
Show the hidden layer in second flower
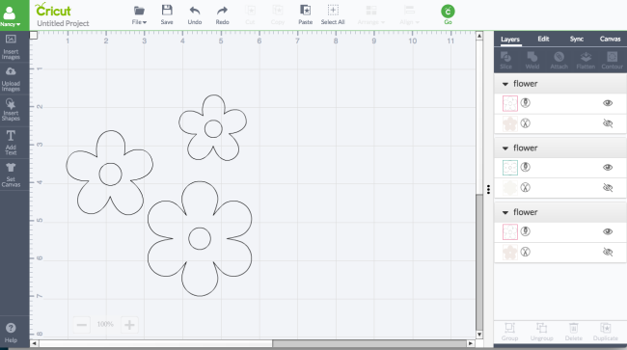coord(608,187)
